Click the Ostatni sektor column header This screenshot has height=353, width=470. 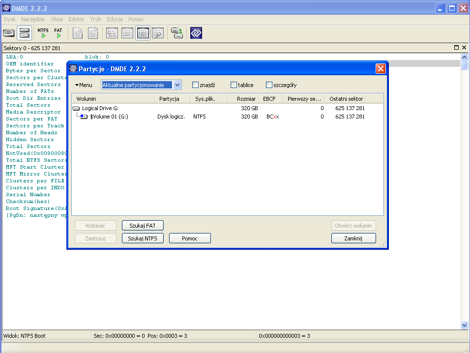345,99
